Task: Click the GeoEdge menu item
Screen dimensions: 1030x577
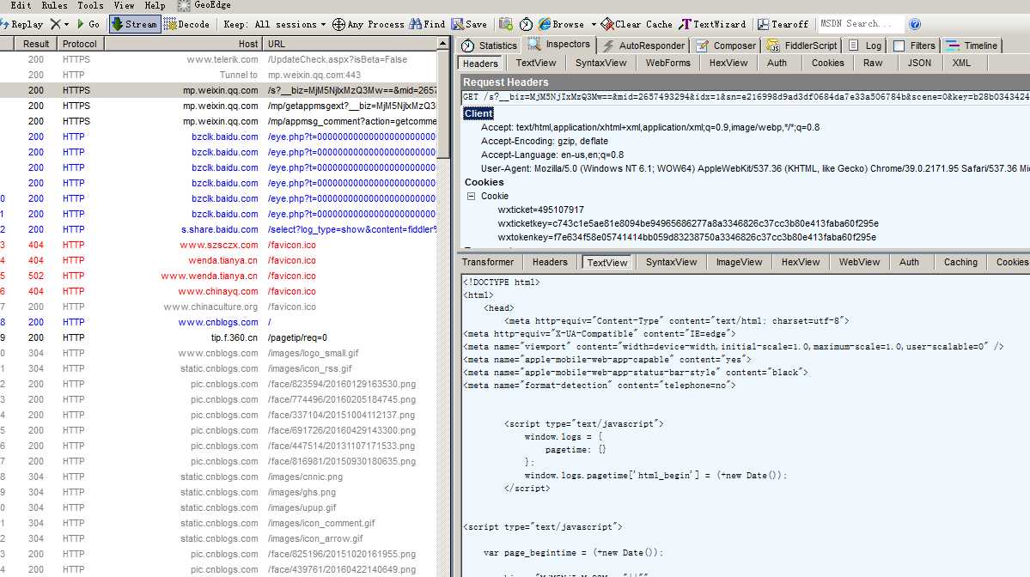Action: click(204, 5)
